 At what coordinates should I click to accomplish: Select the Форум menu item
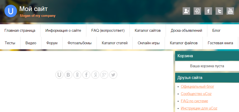(x=52, y=43)
